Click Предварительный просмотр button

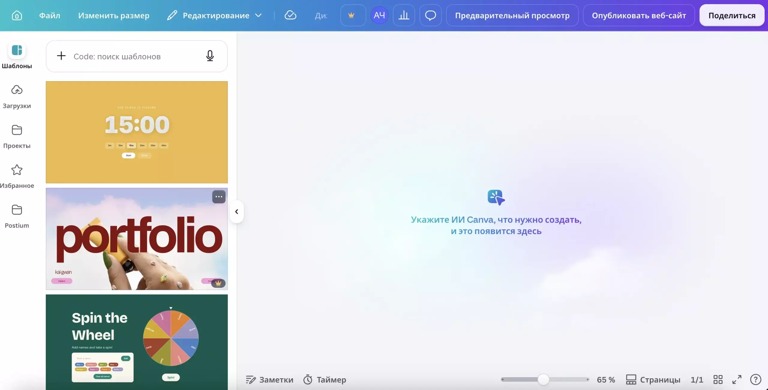512,15
